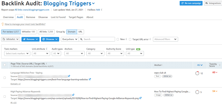
Task: Switch to Lost & Found tab
Action: (58, 17)
